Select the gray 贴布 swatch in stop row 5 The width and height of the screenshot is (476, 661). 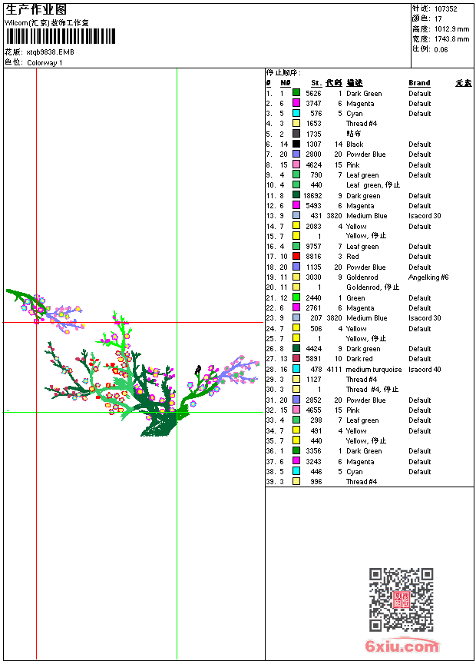pos(296,134)
